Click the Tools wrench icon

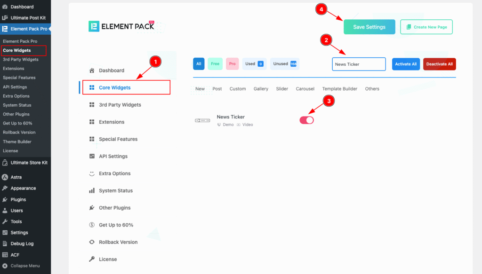click(x=5, y=221)
